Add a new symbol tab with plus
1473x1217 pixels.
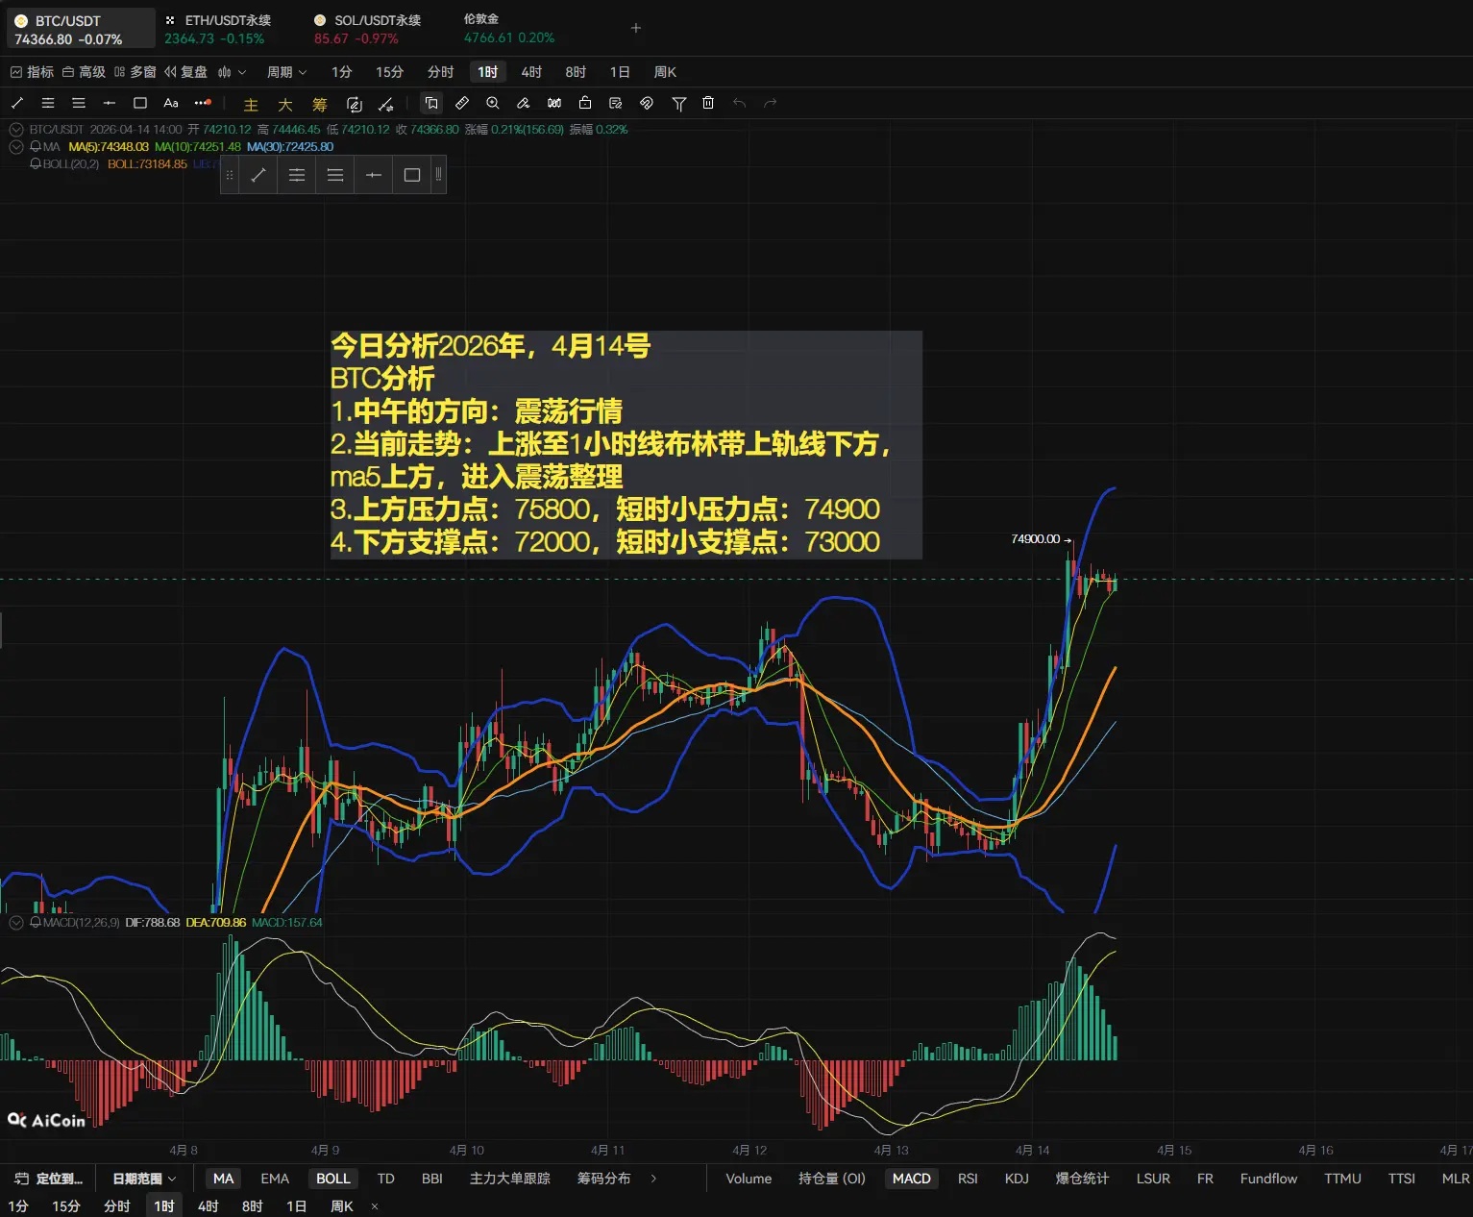[x=635, y=28]
